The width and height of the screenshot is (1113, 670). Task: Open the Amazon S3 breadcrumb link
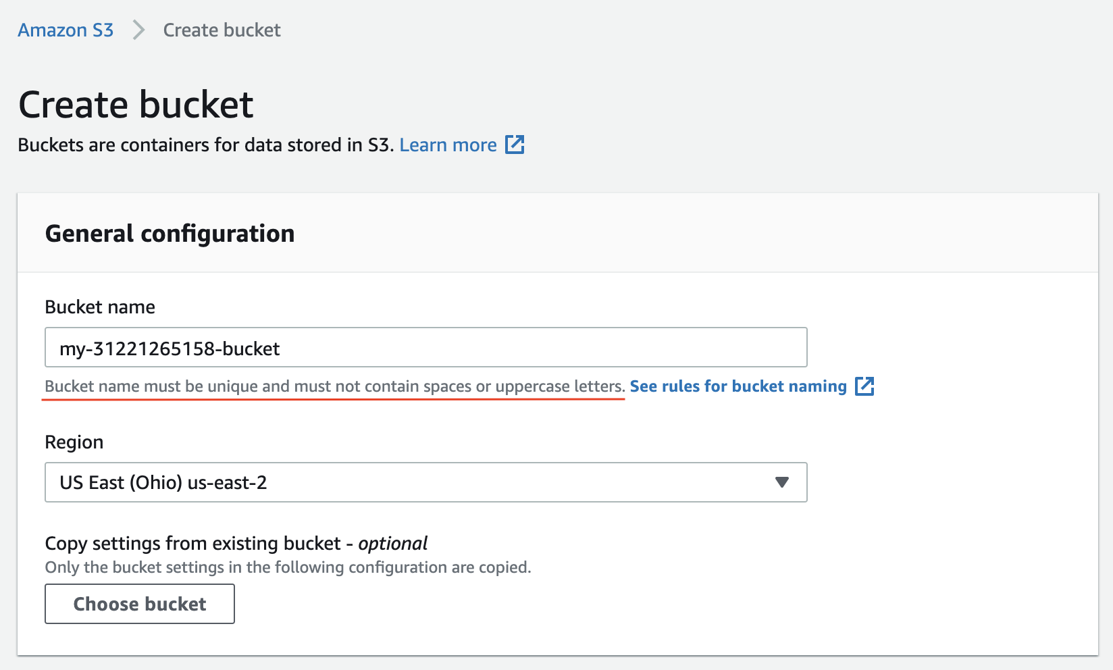point(66,30)
